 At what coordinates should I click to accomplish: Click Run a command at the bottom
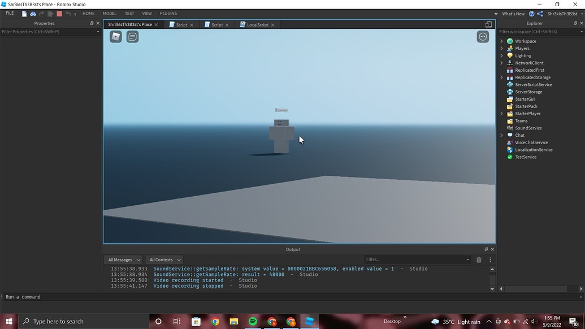click(x=23, y=296)
